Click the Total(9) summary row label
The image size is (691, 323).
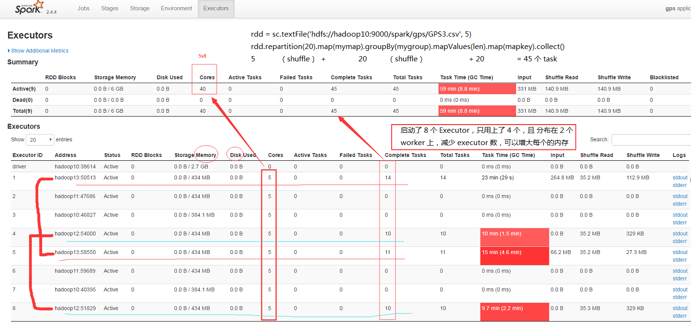point(22,111)
